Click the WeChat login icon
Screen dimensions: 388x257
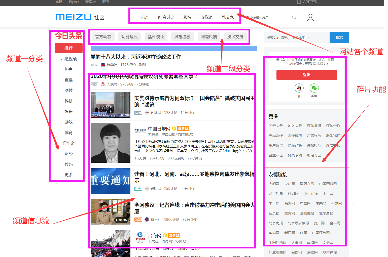(314, 88)
